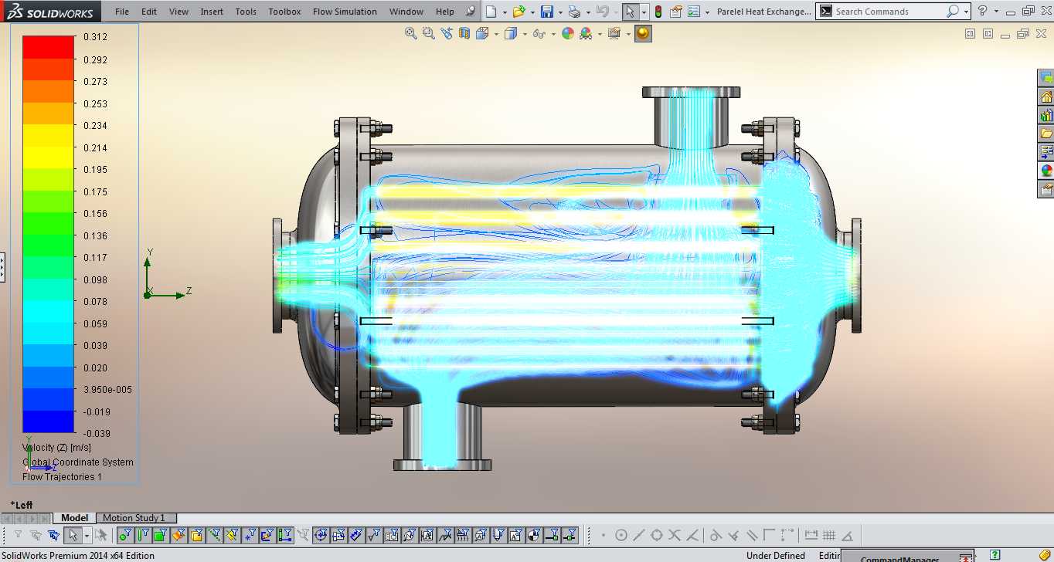Open the Toolbox menu
The width and height of the screenshot is (1054, 562).
(284, 12)
